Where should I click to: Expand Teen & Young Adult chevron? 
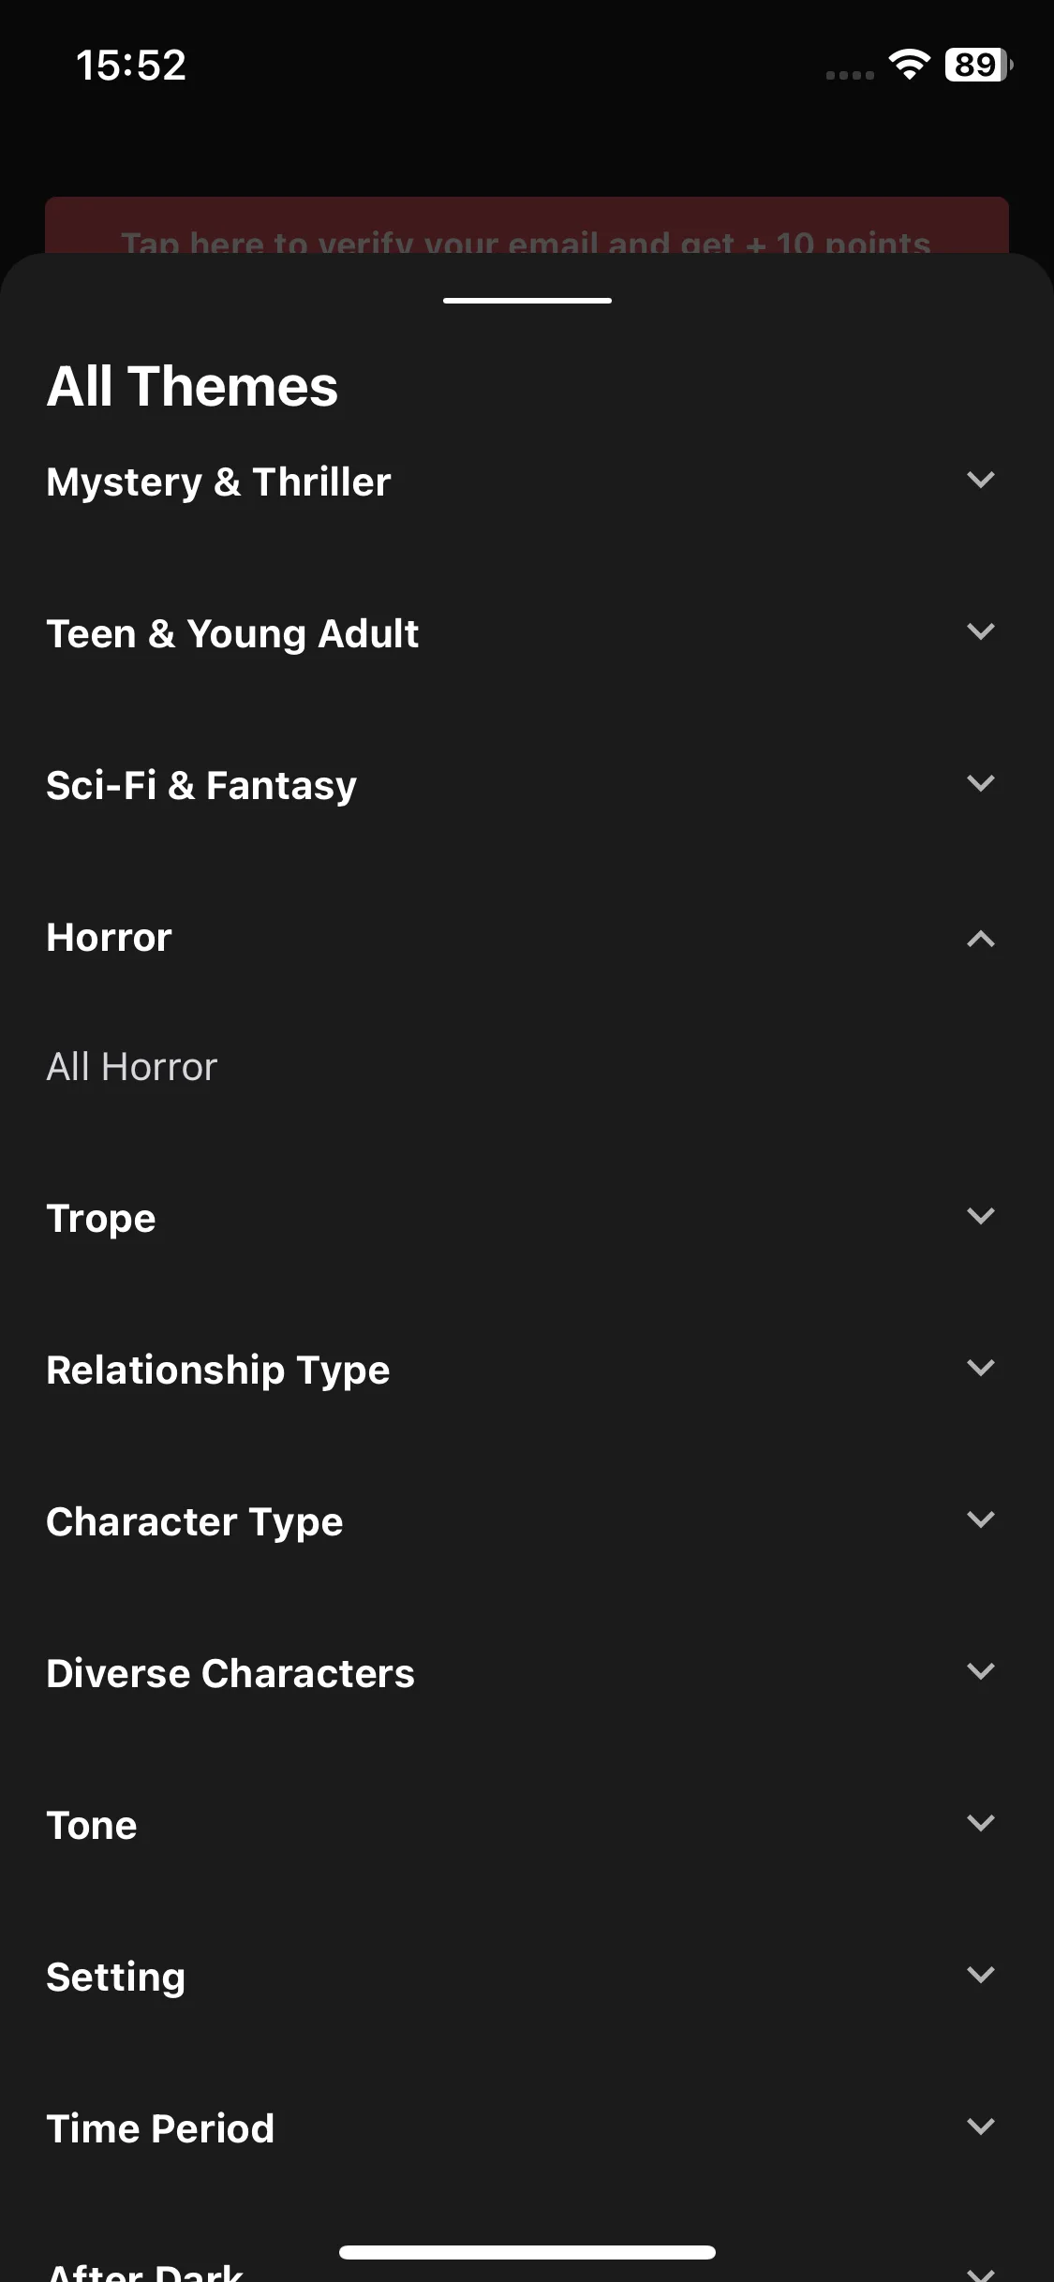tap(980, 632)
